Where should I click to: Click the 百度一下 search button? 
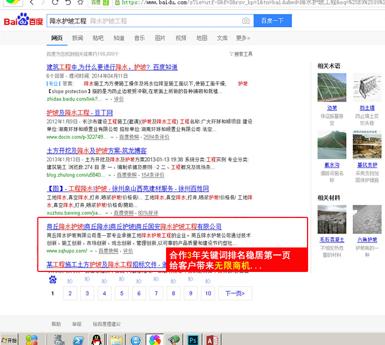click(x=272, y=21)
